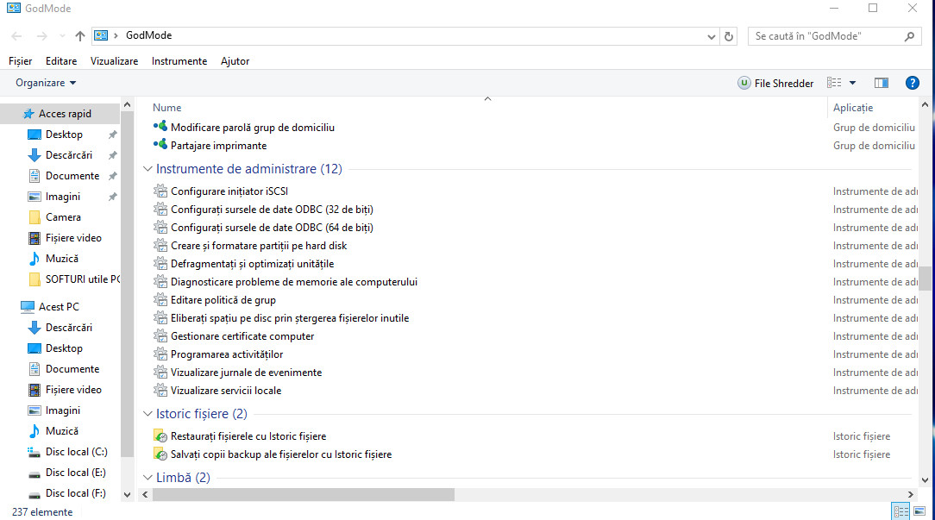Open the Instrumente menu

pyautogui.click(x=179, y=61)
